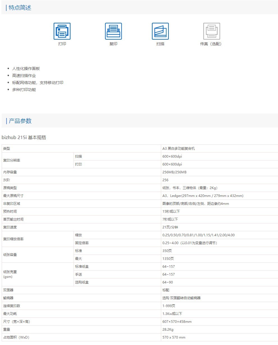
Task: Click bullet text 多种打印功能
Action: (24, 90)
